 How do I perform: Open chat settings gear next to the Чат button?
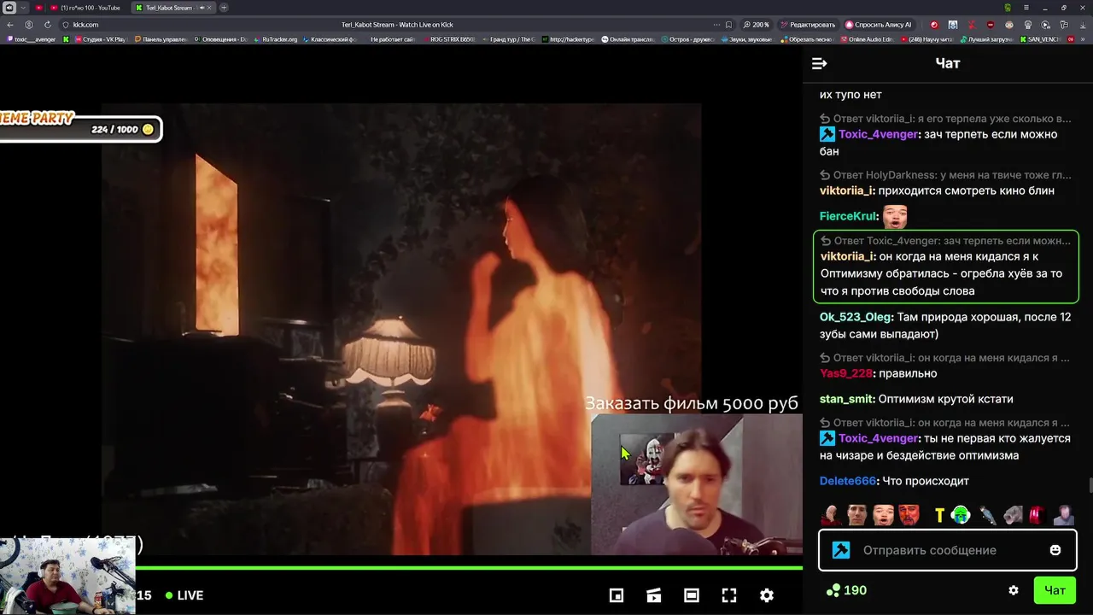1014,590
